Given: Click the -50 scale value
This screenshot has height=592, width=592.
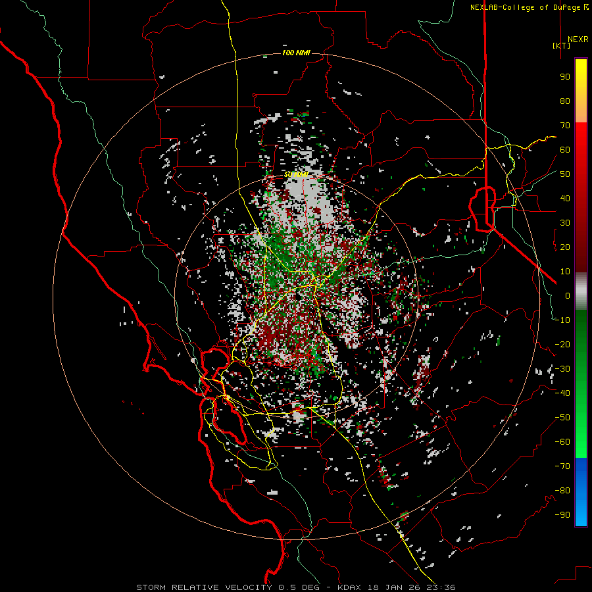Looking at the screenshot, I should (x=562, y=418).
